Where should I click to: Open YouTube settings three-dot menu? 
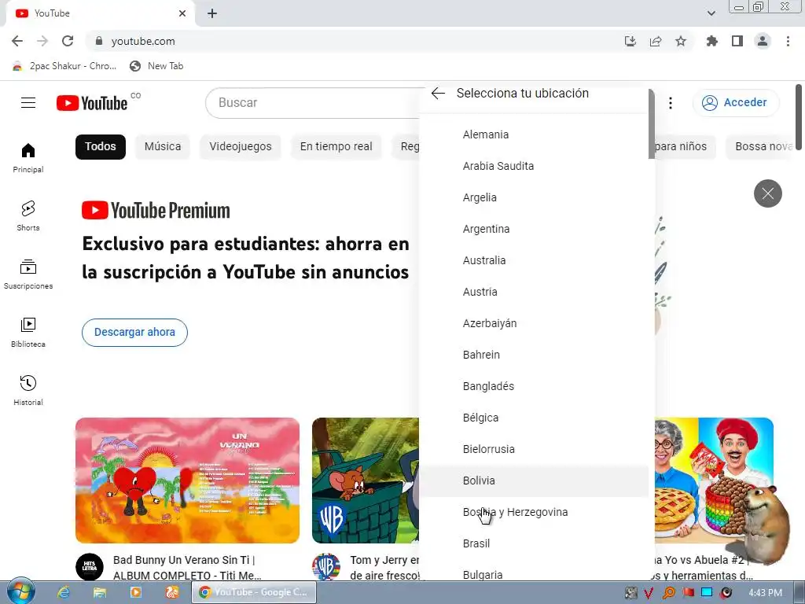[x=671, y=103]
